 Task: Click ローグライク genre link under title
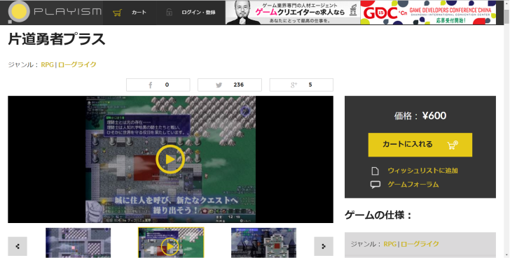(x=77, y=64)
